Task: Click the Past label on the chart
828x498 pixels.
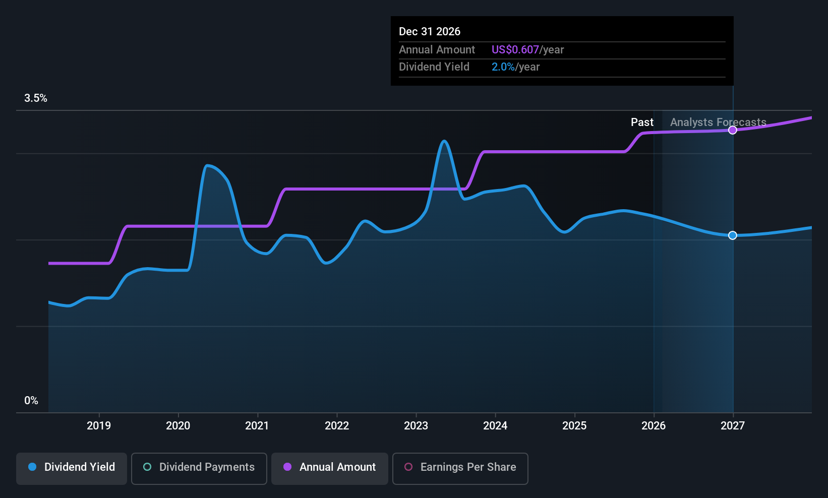Action: tap(642, 122)
